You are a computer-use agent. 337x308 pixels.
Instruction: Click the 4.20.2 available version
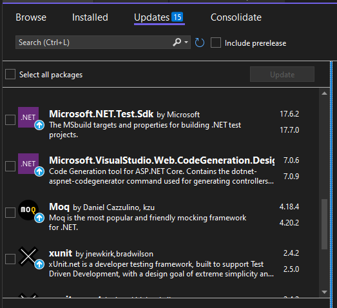coord(289,223)
